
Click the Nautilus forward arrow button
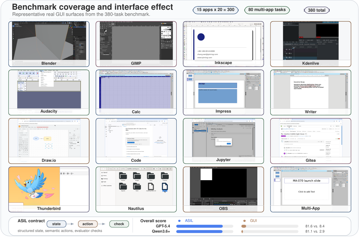pyautogui.click(x=105, y=169)
